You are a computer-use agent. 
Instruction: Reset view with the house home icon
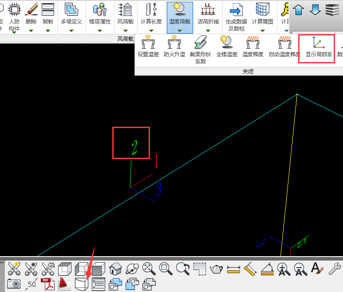(115, 269)
